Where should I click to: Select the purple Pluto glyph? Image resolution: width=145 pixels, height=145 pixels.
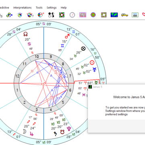coord(68,129)
